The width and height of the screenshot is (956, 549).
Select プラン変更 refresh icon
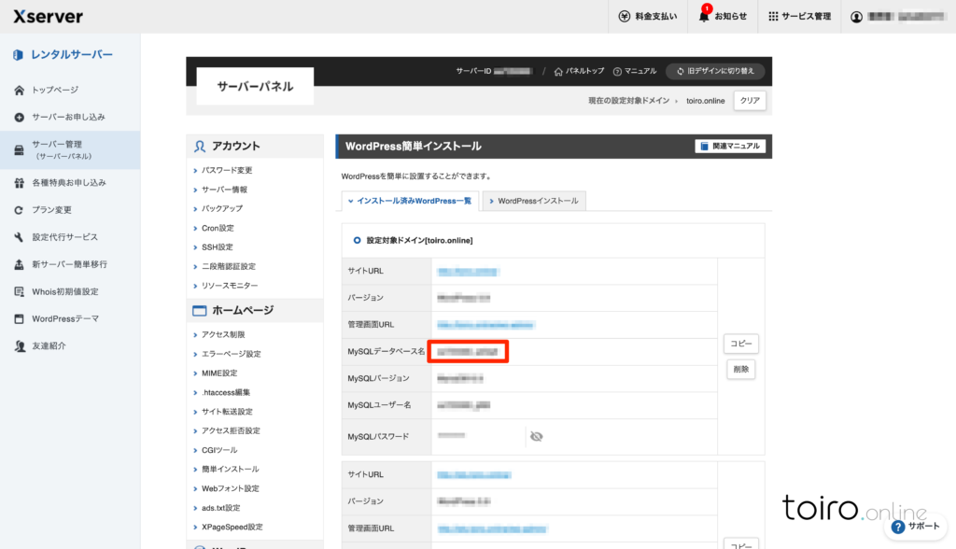click(19, 210)
